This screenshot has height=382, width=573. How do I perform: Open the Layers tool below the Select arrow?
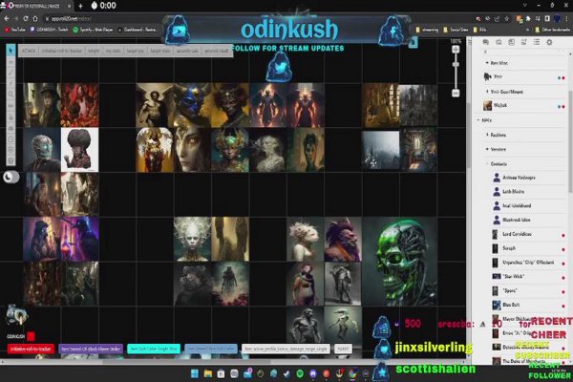pos(11,62)
